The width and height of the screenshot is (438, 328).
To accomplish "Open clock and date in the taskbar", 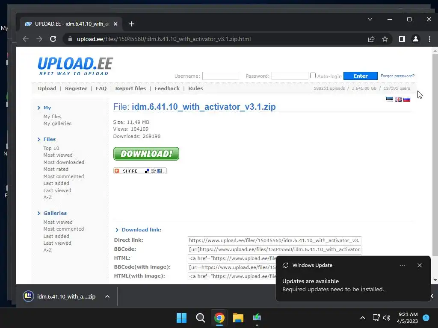I will coord(408,318).
